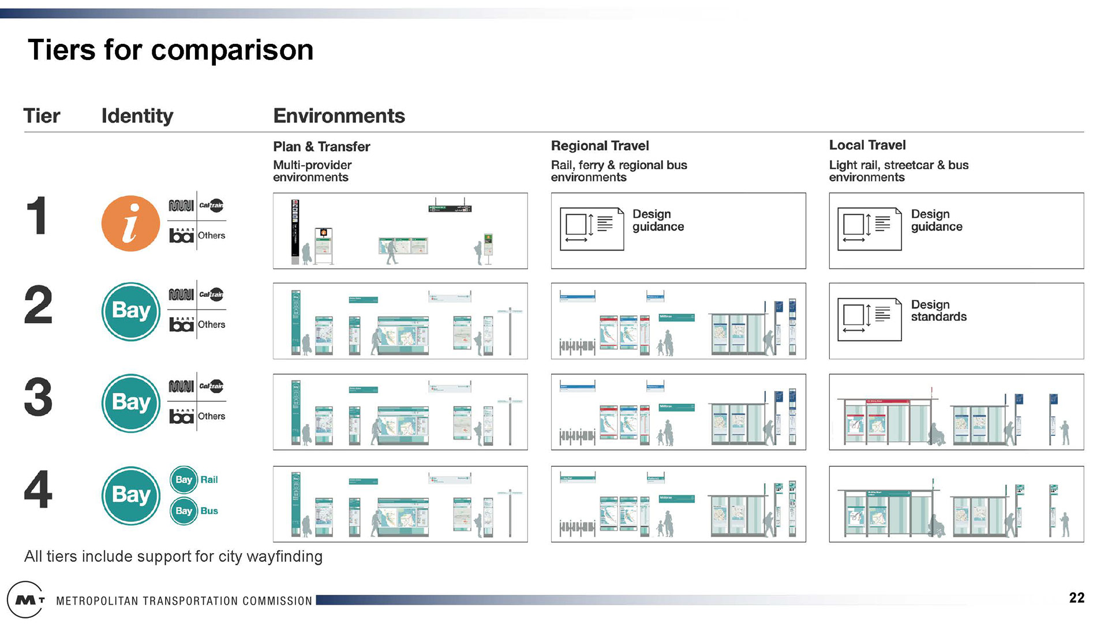Click the teal Bay logo in Tier 2
This screenshot has height=626, width=1108.
click(131, 311)
